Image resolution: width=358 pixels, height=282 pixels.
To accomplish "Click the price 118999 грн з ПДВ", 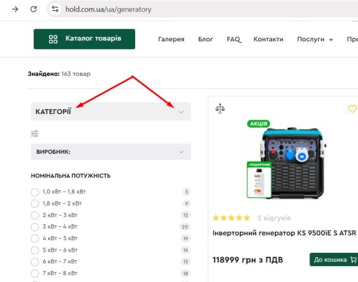I will tap(248, 260).
